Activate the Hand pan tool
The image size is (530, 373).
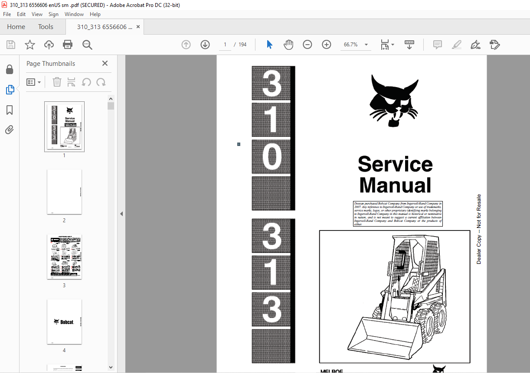[x=288, y=45]
